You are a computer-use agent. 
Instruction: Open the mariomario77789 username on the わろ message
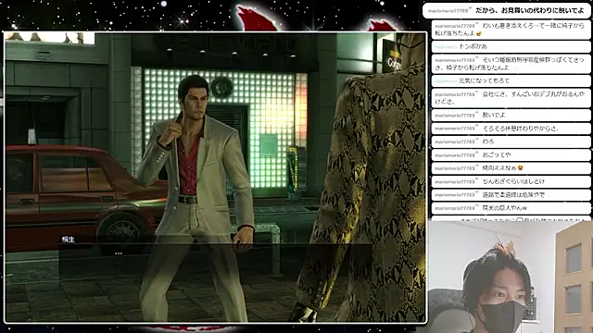tap(455, 142)
